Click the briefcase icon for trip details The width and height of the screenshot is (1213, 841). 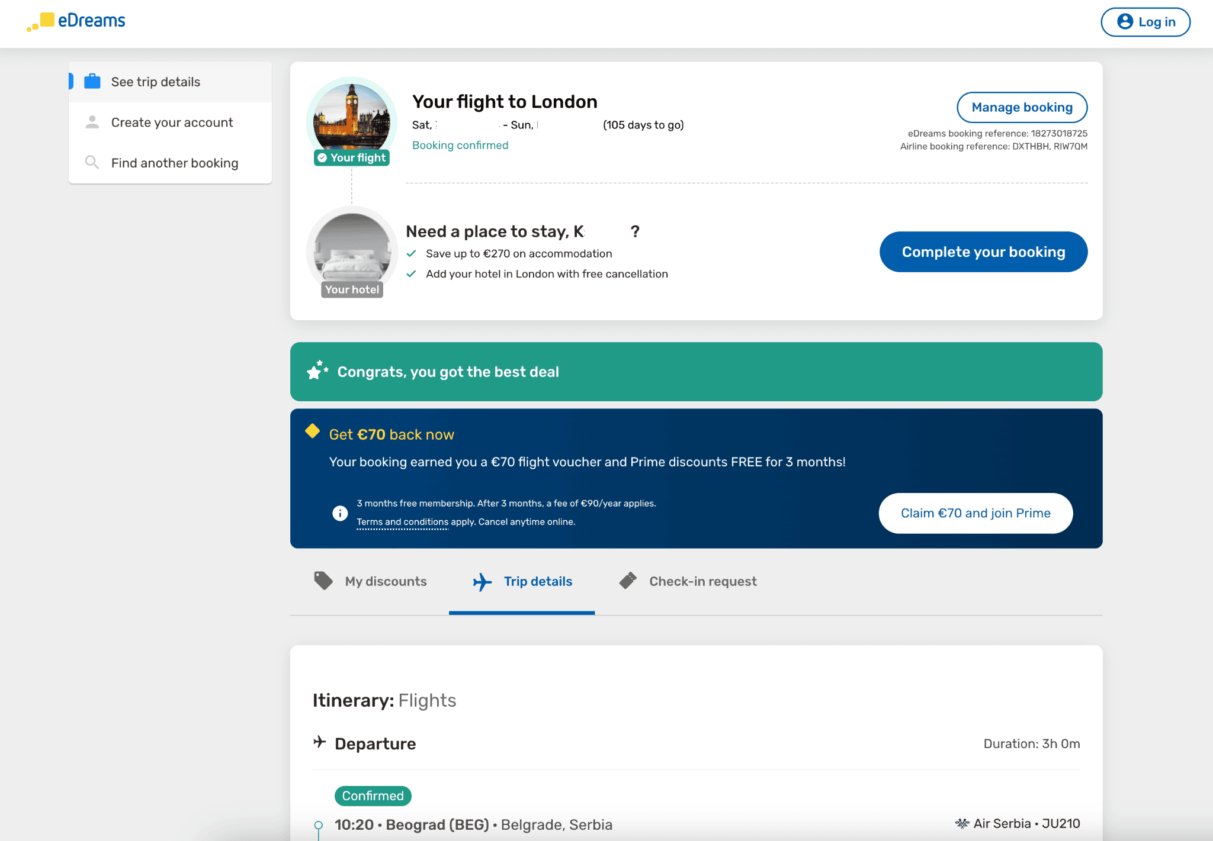[x=92, y=82]
